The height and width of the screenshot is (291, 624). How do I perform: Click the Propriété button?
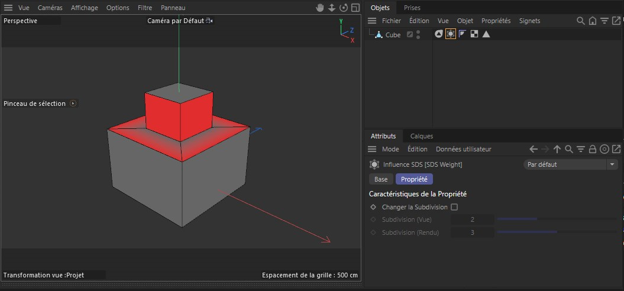(x=414, y=179)
